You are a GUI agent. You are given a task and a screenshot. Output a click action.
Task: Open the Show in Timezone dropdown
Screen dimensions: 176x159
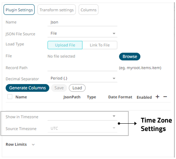tap(82, 116)
